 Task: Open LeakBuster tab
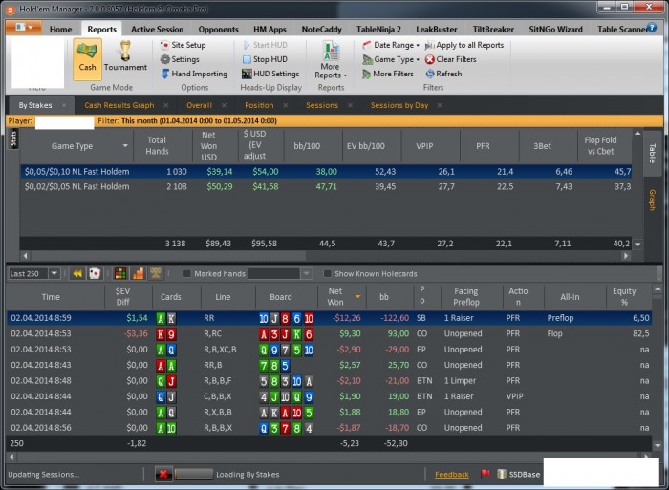coord(436,29)
